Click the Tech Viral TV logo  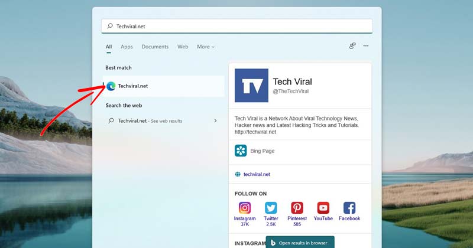pyautogui.click(x=251, y=85)
